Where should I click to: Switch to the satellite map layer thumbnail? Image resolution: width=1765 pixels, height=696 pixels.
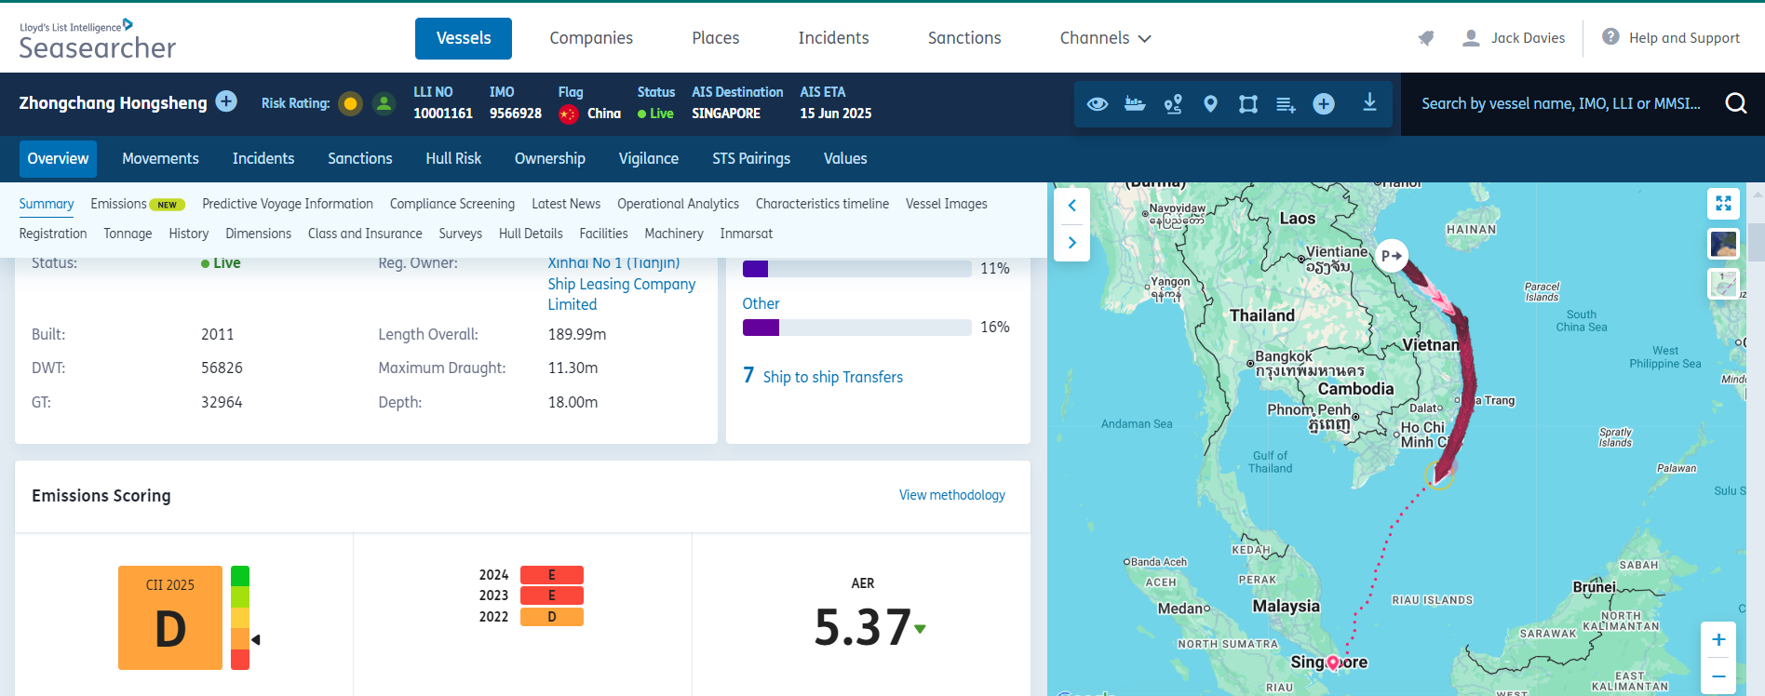coord(1723,244)
